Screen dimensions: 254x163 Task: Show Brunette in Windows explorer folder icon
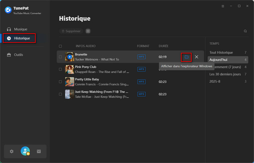187,57
